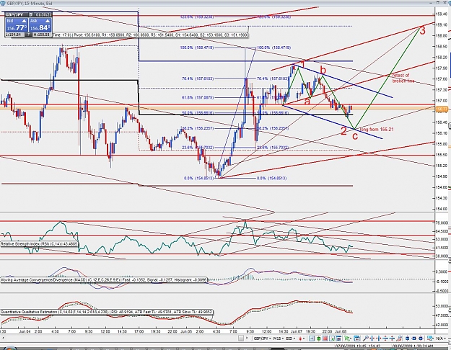This screenshot has height=350, width=451.
Task: Open the BID price type dropdown
Action: [291, 338]
